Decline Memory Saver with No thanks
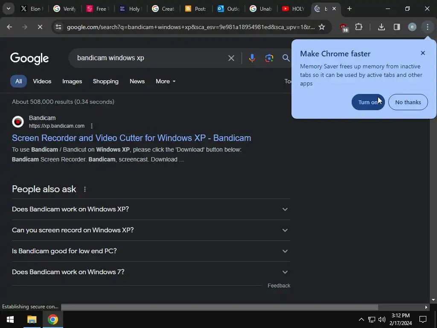The image size is (437, 328). click(408, 102)
